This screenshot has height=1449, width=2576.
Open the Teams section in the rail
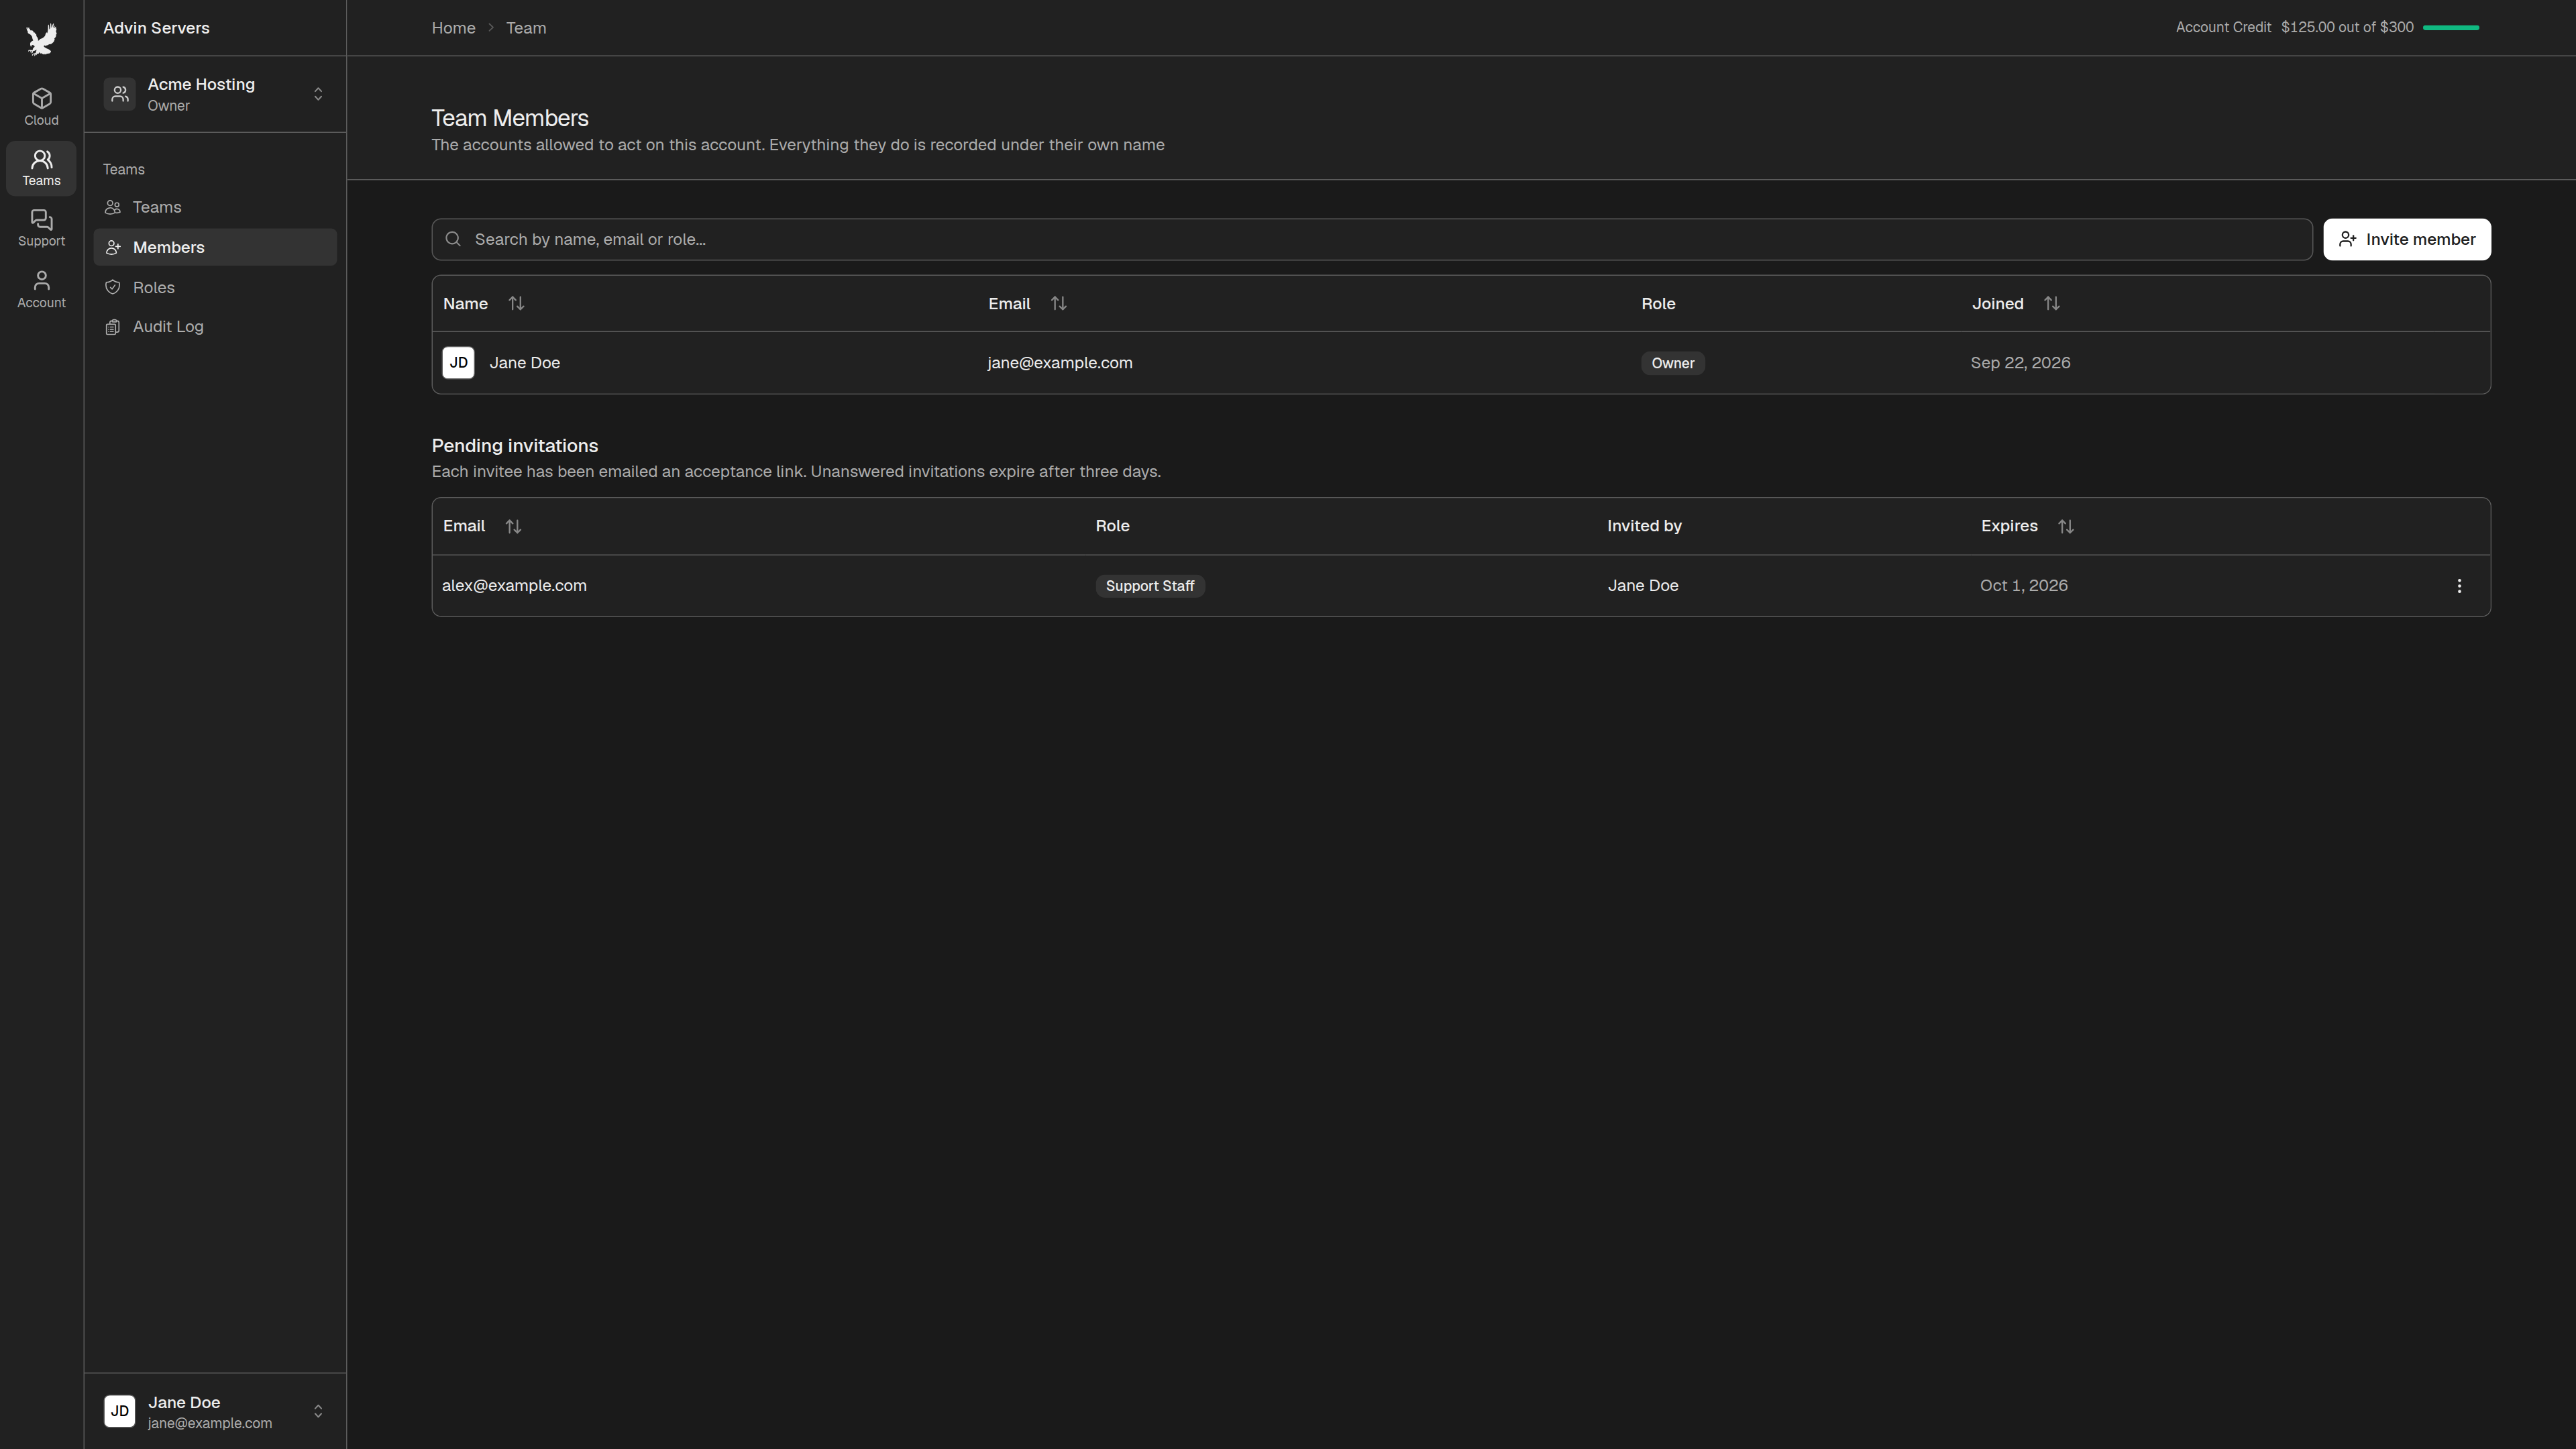[x=41, y=168]
